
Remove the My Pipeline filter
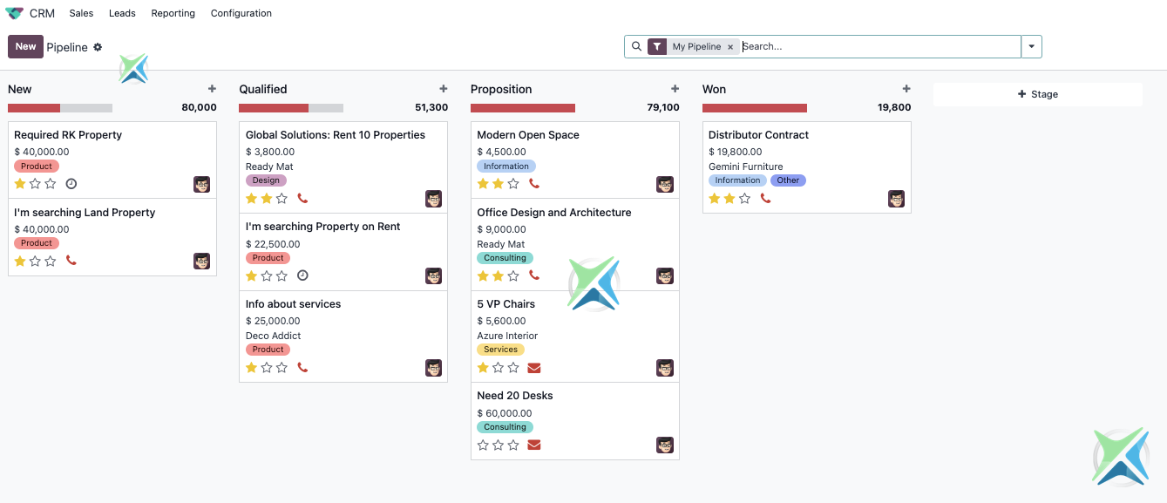pos(730,47)
